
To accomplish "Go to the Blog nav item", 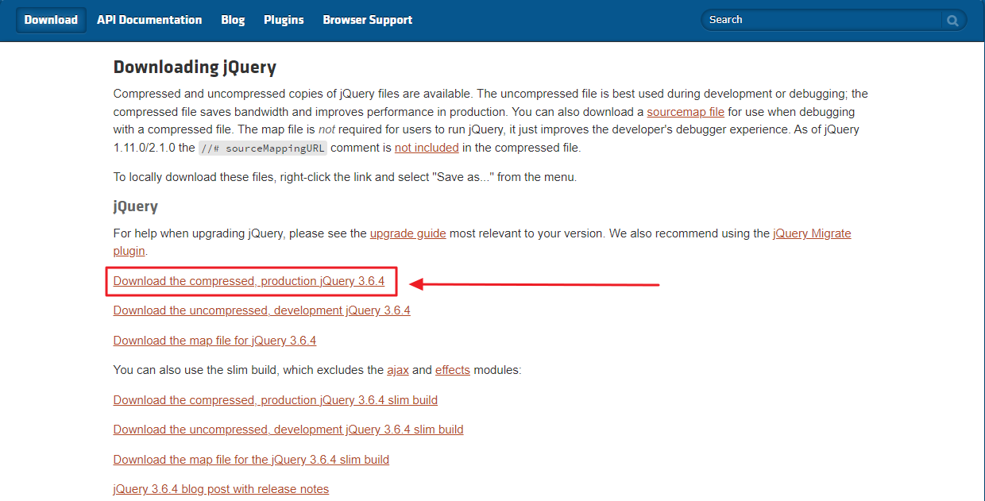I will (x=233, y=20).
